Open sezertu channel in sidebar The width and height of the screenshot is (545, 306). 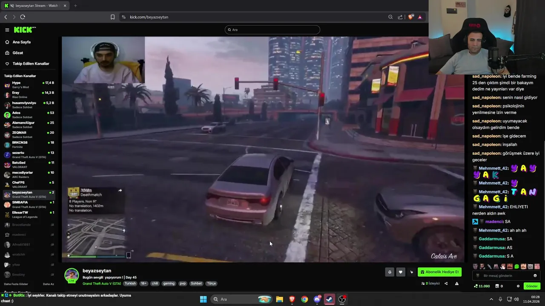tap(29, 154)
